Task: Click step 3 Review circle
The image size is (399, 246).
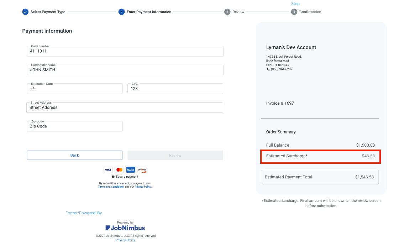Action: (227, 12)
